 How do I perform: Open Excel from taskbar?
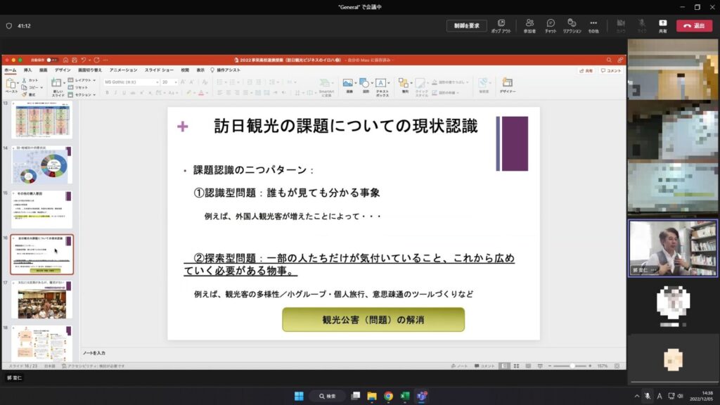[x=405, y=396]
